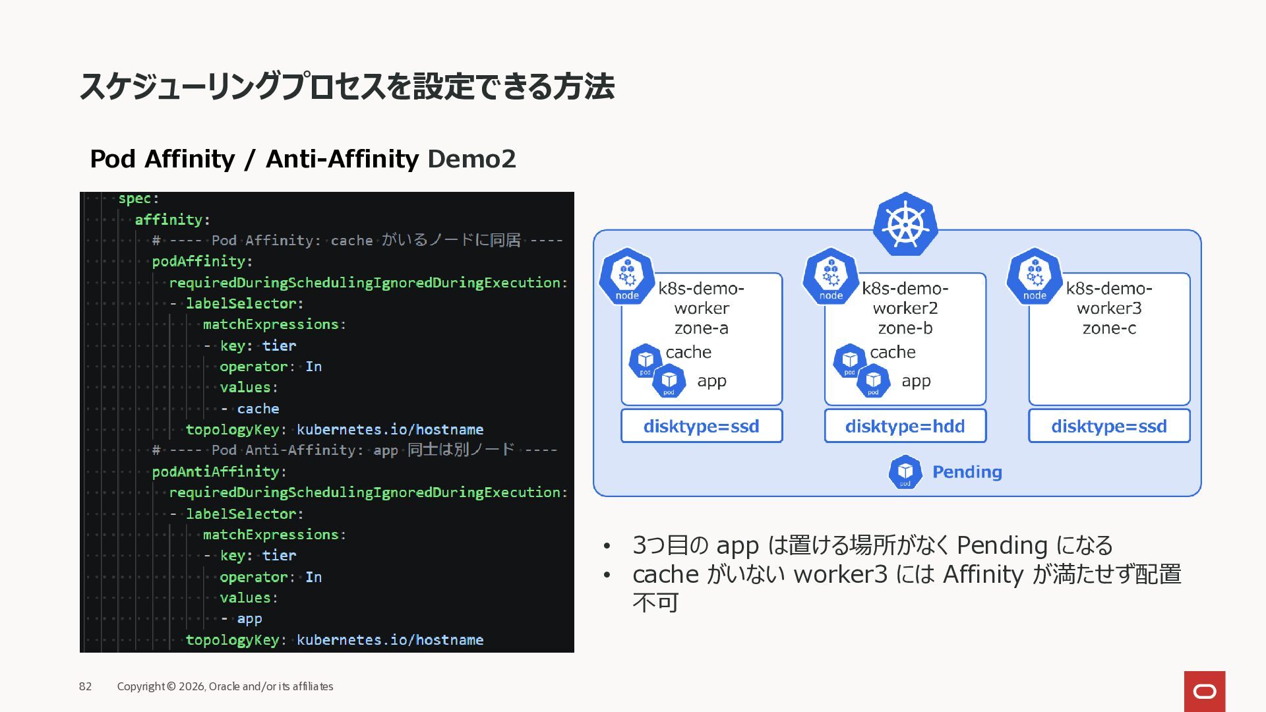Click the red Oracle logo
This screenshot has width=1266, height=712.
coord(1204,691)
